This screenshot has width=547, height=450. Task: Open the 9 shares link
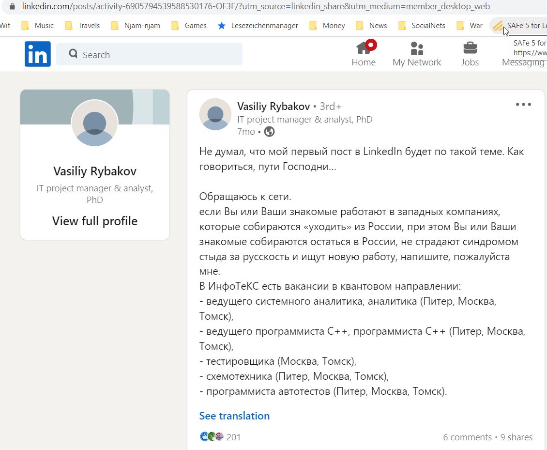517,437
